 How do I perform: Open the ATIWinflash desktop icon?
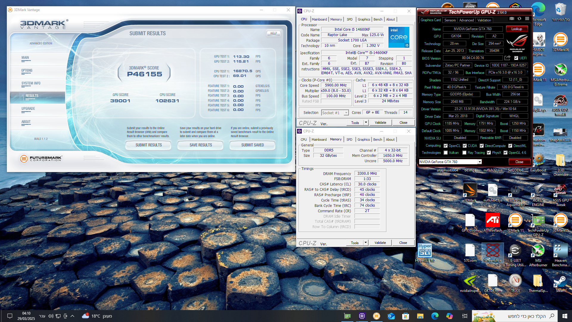tap(493, 223)
